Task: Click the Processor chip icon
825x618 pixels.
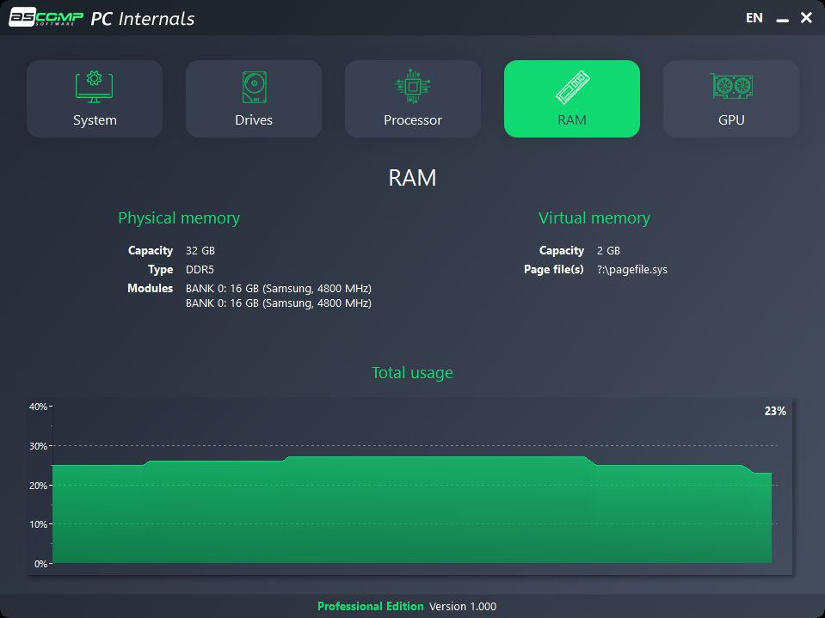Action: point(413,86)
